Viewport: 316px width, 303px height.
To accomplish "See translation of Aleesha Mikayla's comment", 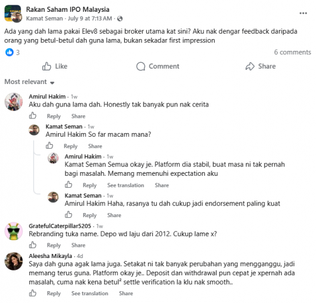I will pos(90,294).
